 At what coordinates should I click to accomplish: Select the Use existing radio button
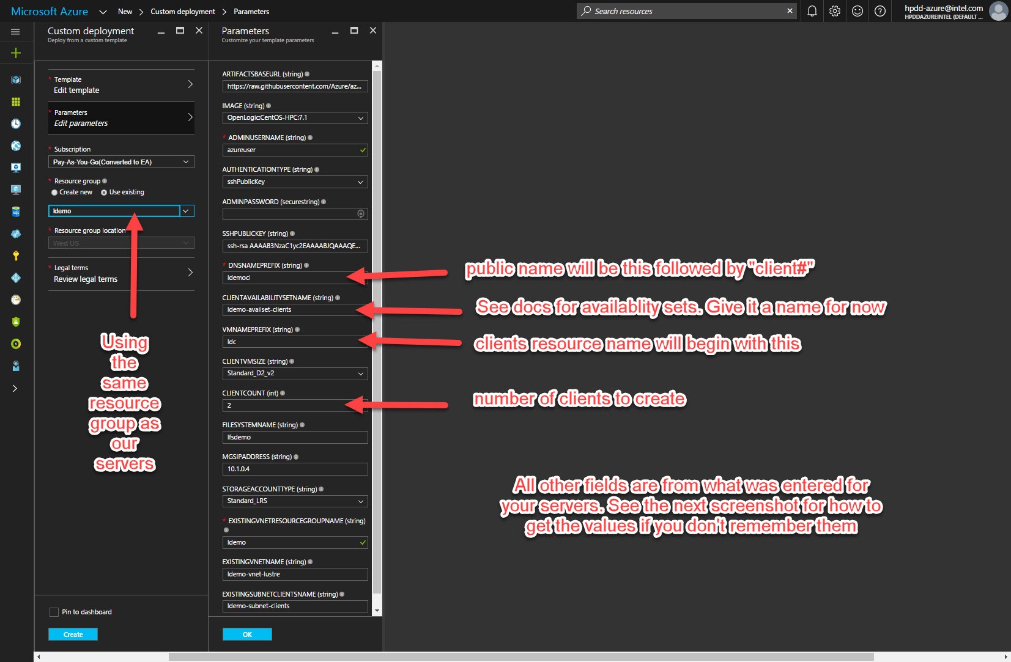click(x=104, y=193)
